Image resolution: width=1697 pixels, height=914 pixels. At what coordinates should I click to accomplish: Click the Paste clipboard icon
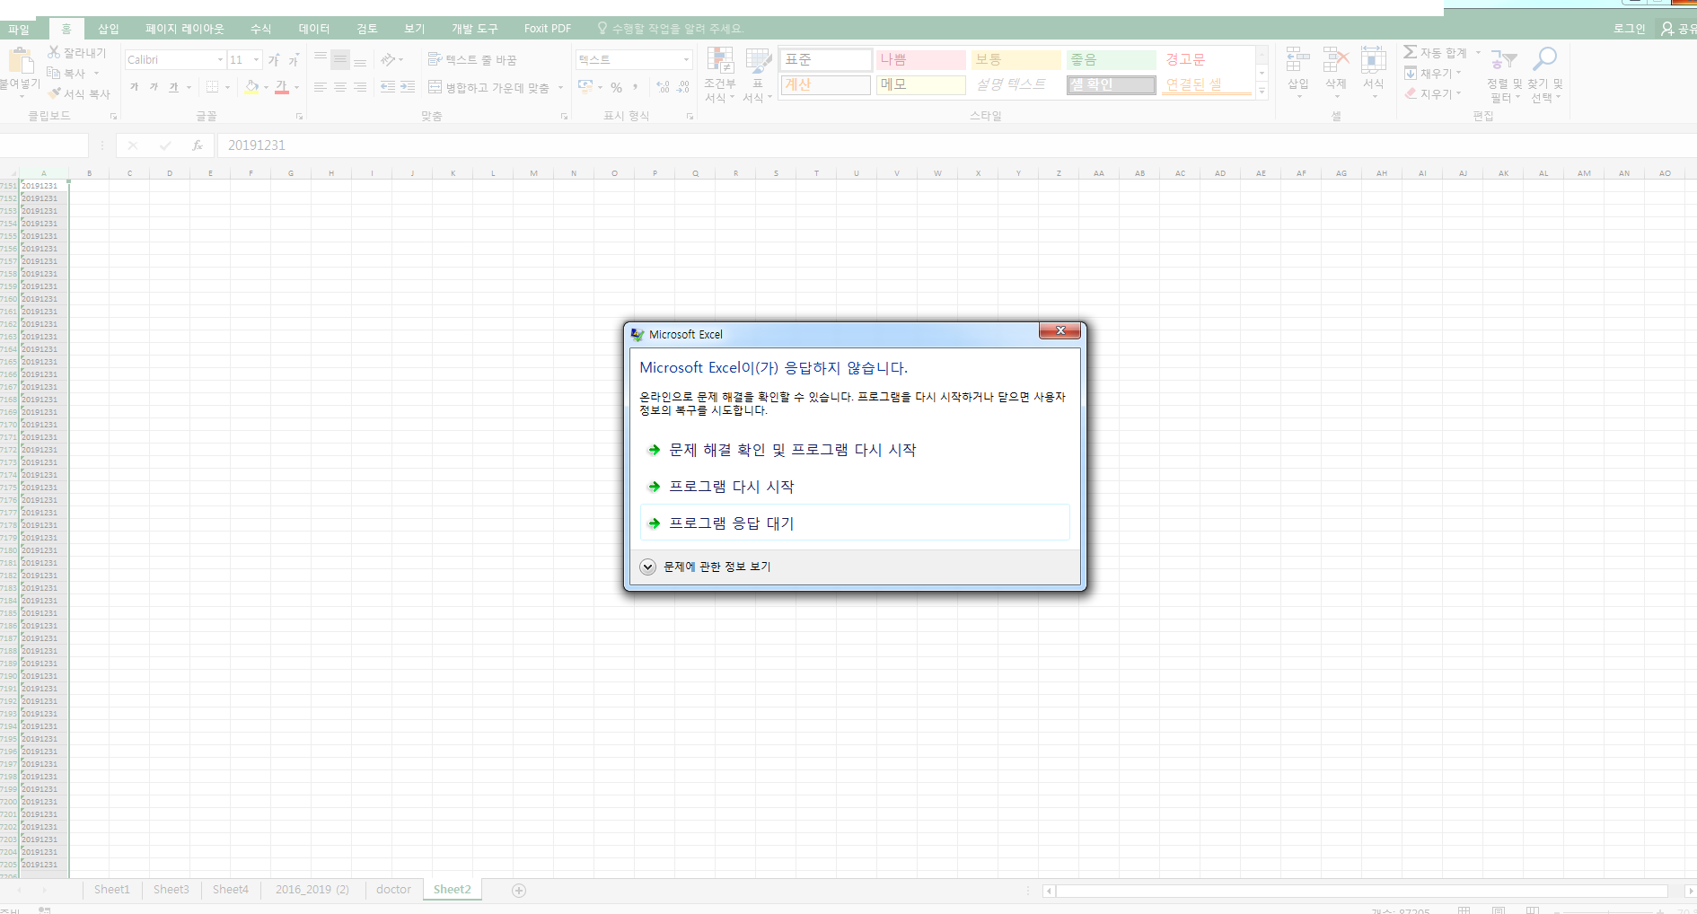[20, 60]
